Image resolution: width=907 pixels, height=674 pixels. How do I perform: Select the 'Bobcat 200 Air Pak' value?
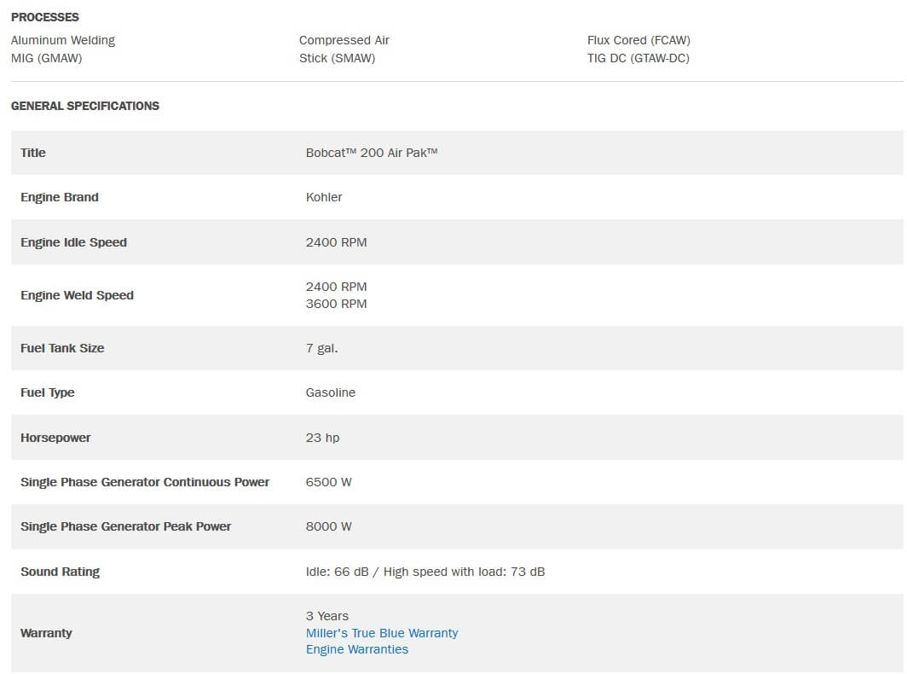[372, 153]
